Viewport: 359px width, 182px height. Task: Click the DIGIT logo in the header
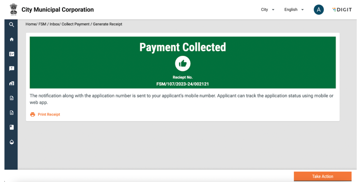[342, 10]
